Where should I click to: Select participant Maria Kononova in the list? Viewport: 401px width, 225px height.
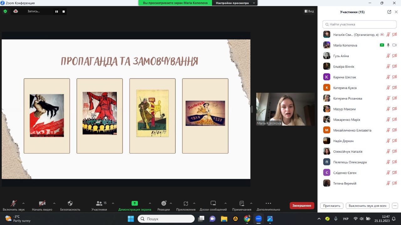coord(360,45)
